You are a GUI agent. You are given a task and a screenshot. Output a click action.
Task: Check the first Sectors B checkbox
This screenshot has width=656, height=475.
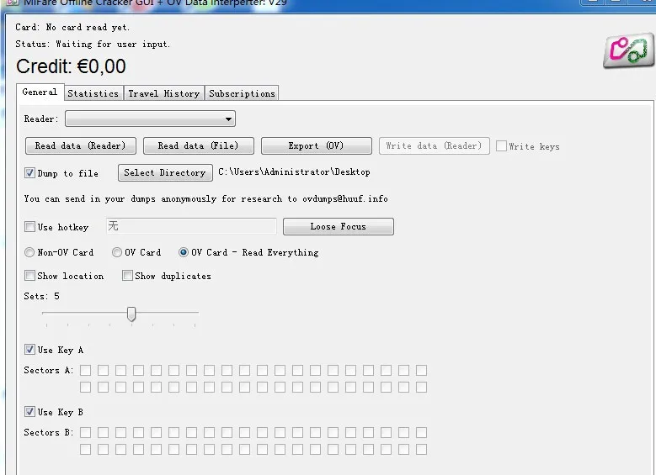(85, 432)
